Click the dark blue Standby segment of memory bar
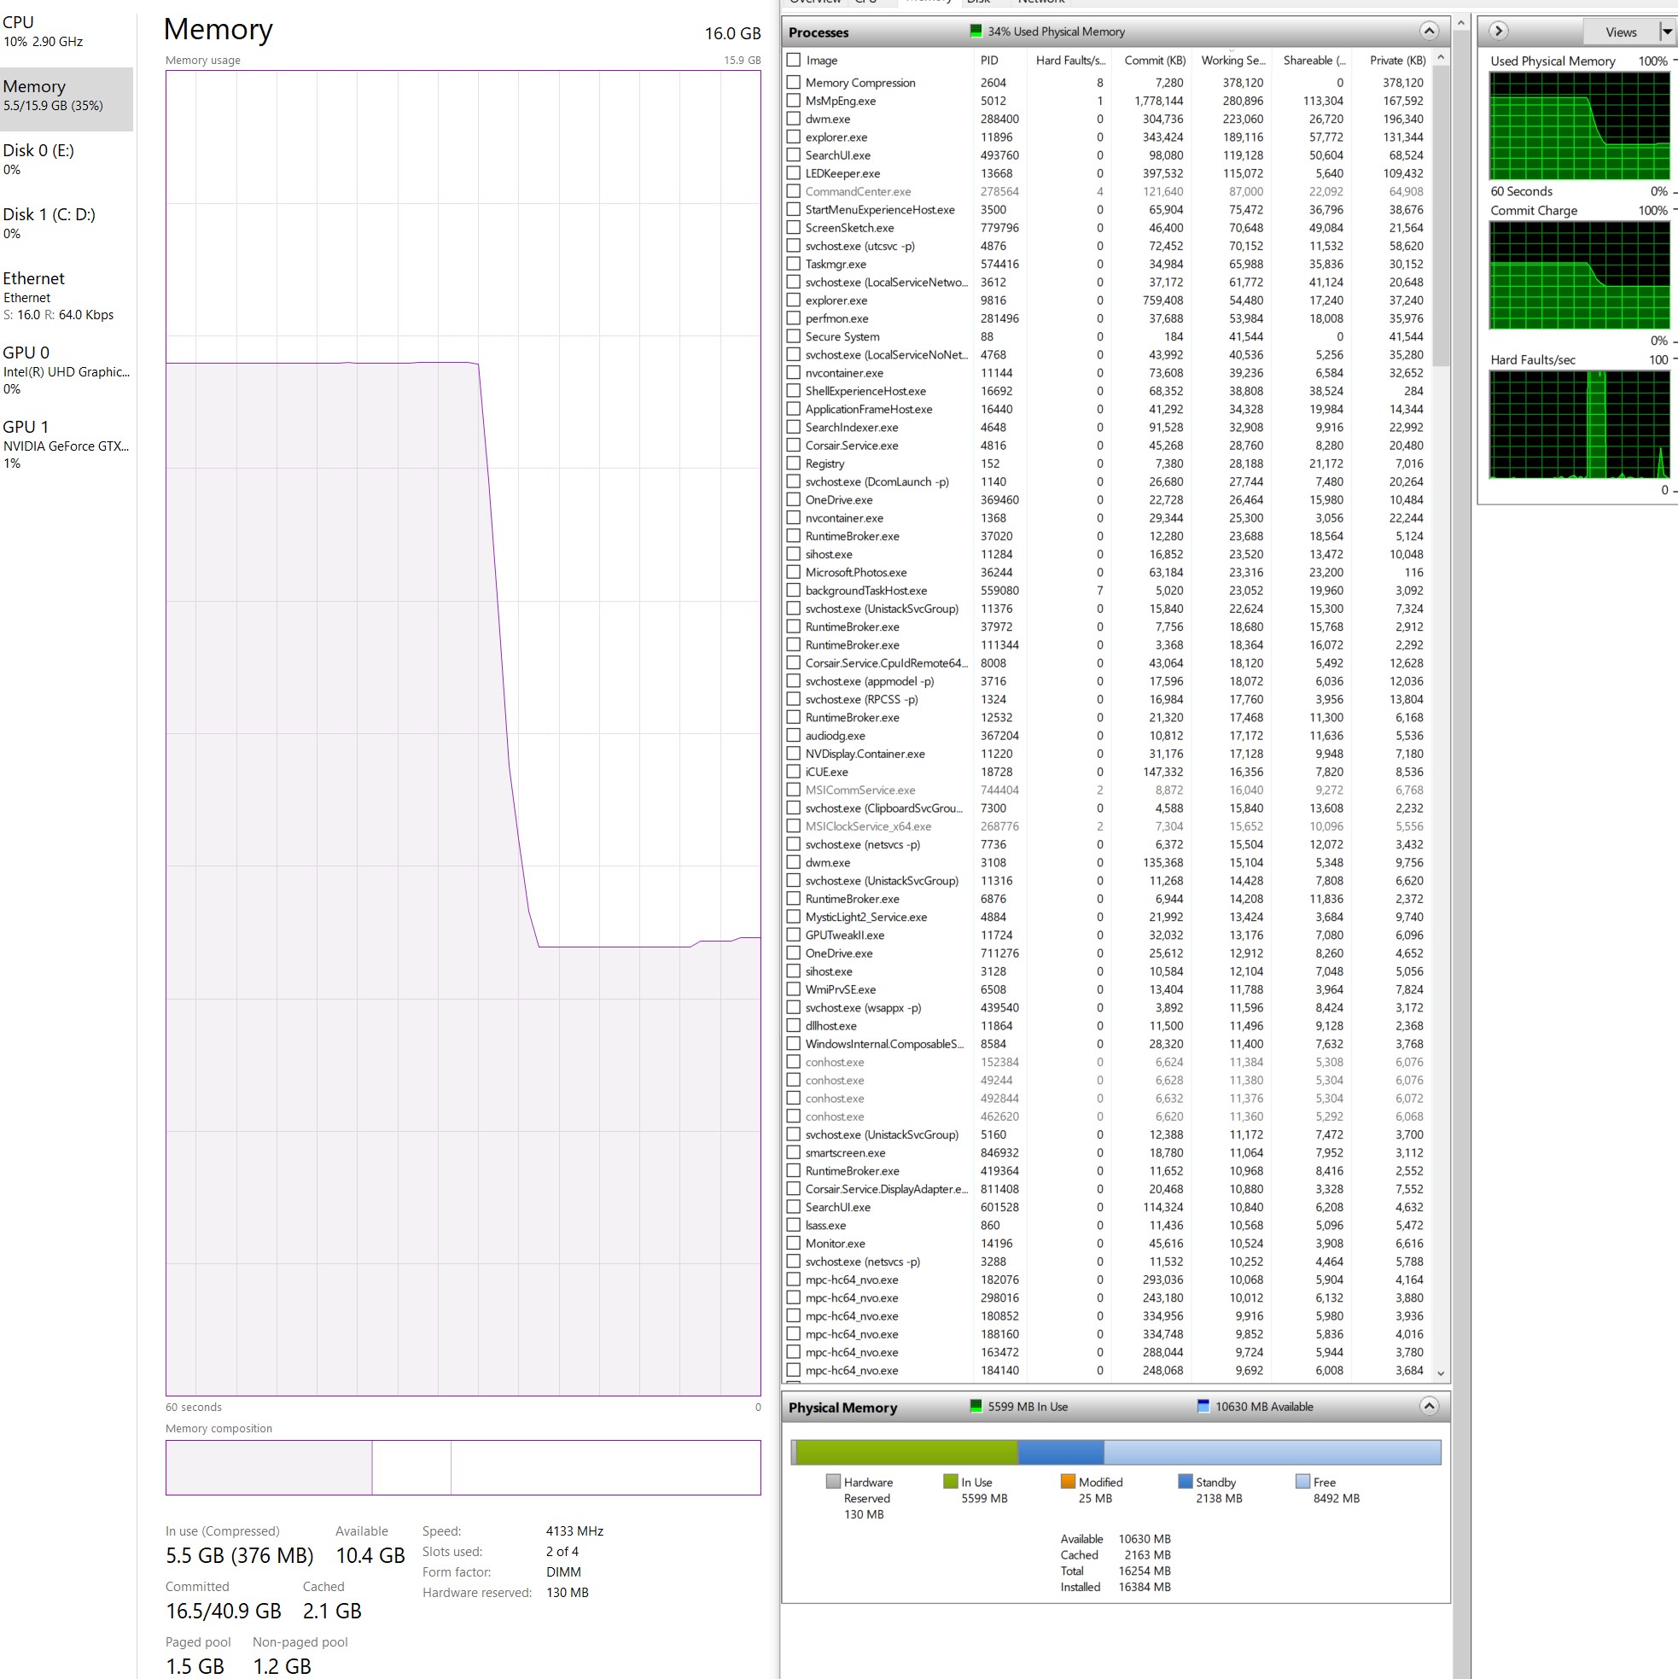Image resolution: width=1678 pixels, height=1679 pixels. click(x=1061, y=1452)
